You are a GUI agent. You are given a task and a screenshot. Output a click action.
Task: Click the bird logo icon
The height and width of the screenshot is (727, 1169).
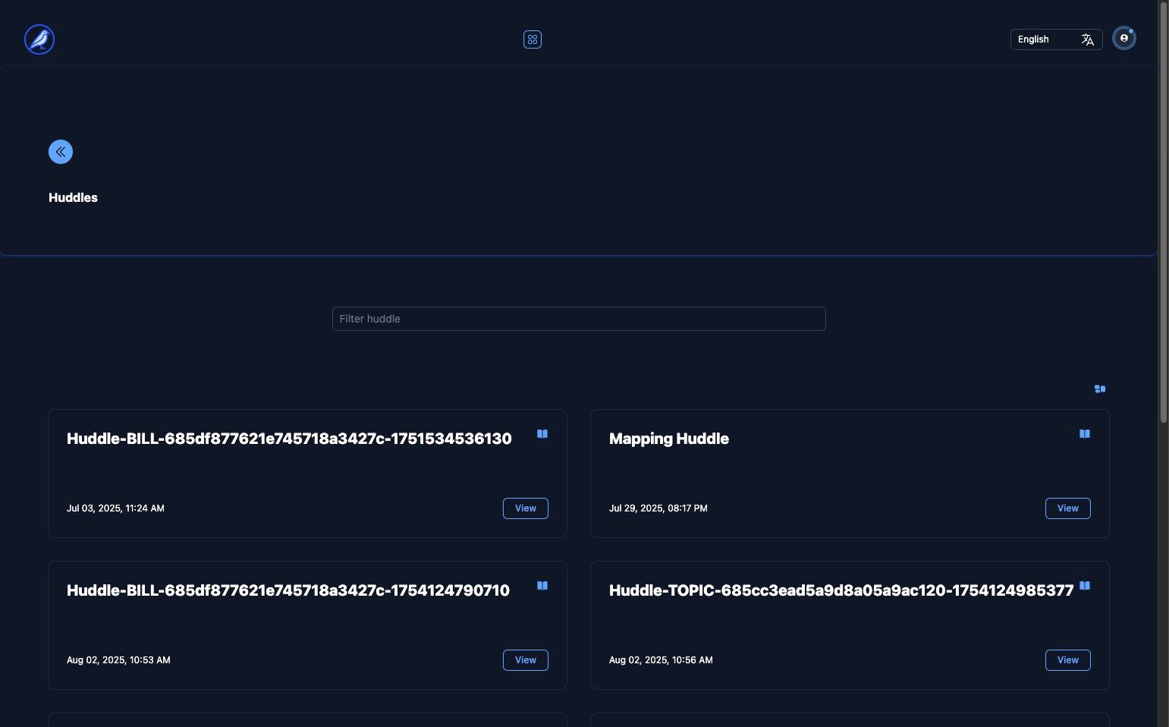coord(39,39)
